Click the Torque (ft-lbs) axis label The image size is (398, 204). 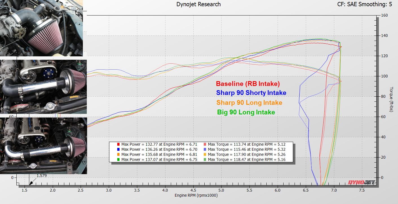(391, 99)
